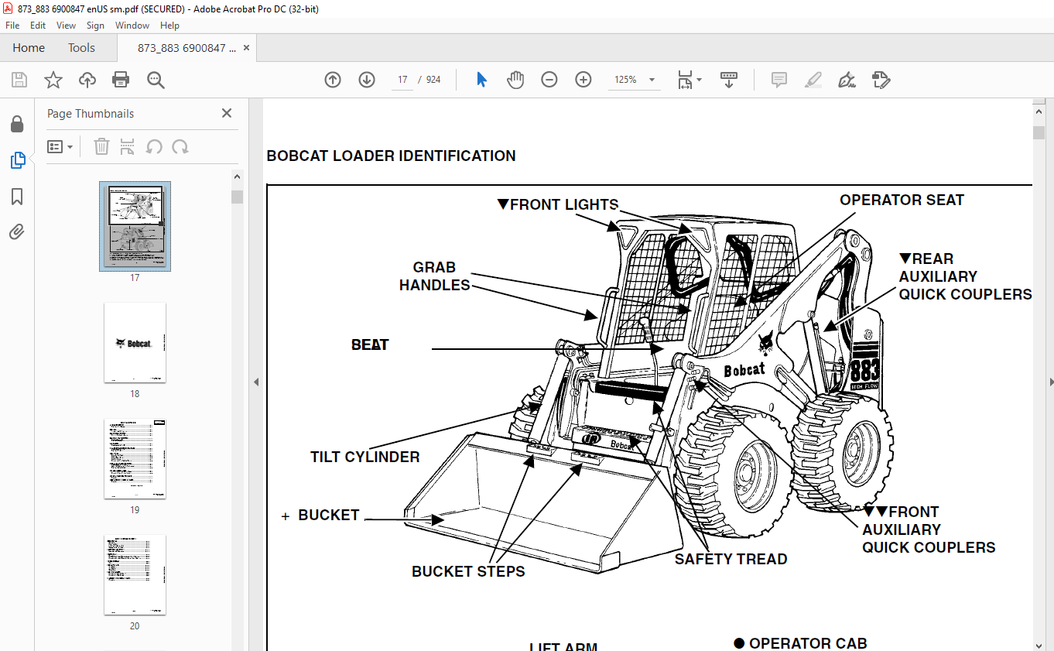
Task: Print the document with the printer icon
Action: pyautogui.click(x=121, y=80)
